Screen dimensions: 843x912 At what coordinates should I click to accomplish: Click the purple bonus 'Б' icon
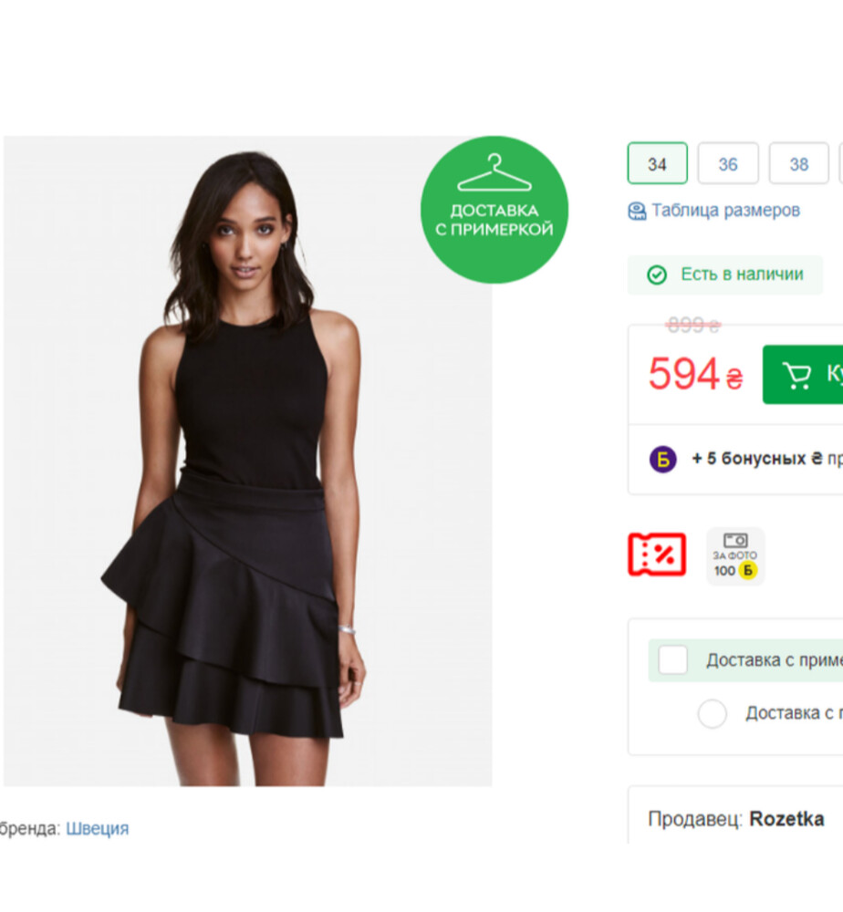tap(663, 460)
